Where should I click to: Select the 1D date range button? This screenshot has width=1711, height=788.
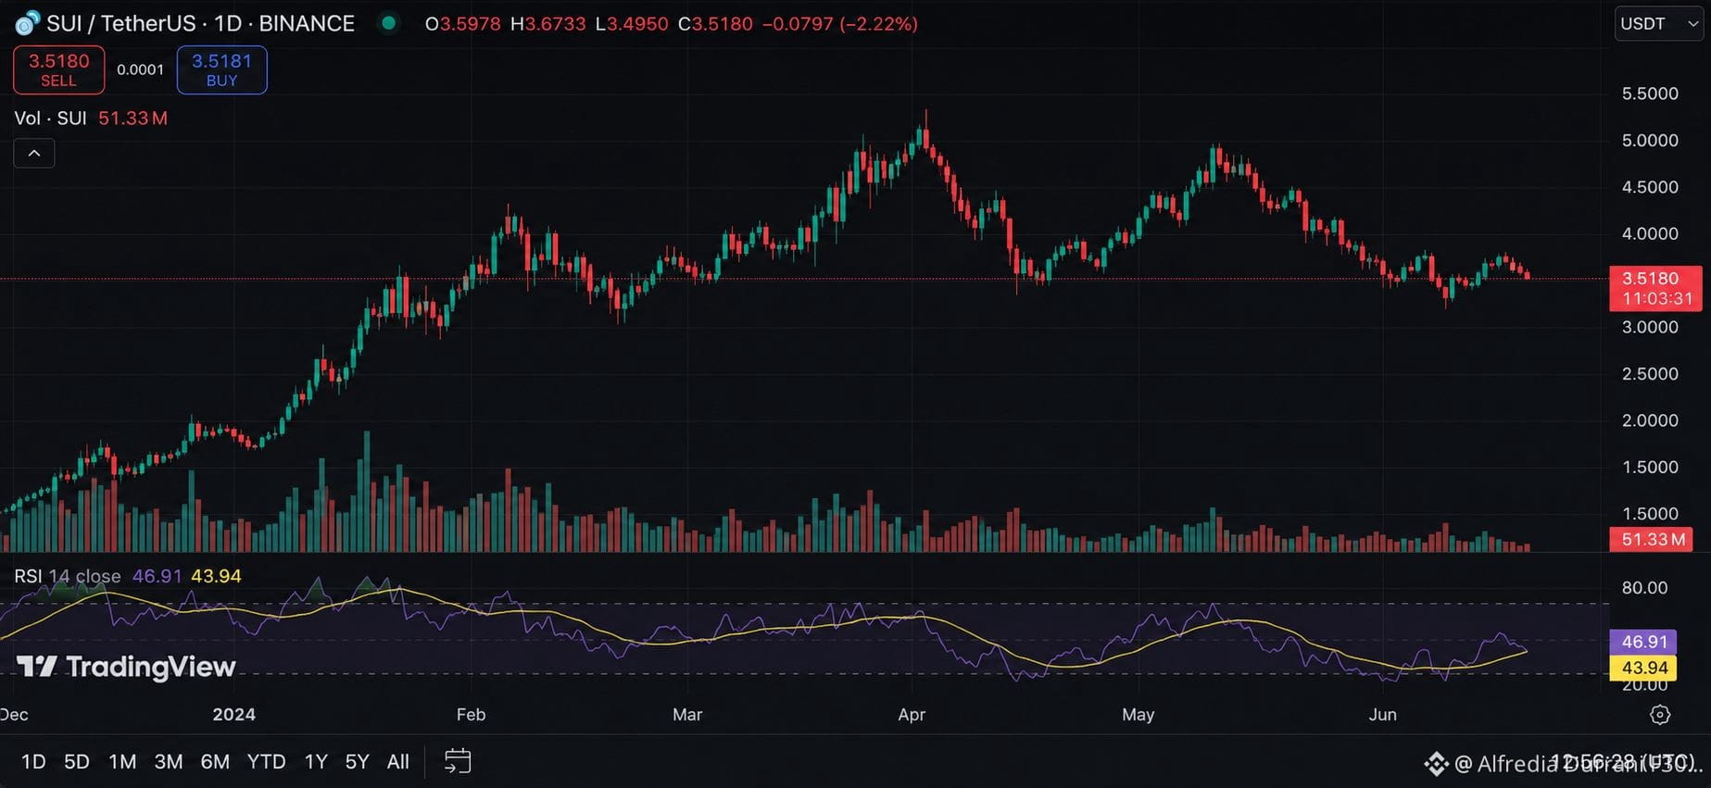coord(33,761)
